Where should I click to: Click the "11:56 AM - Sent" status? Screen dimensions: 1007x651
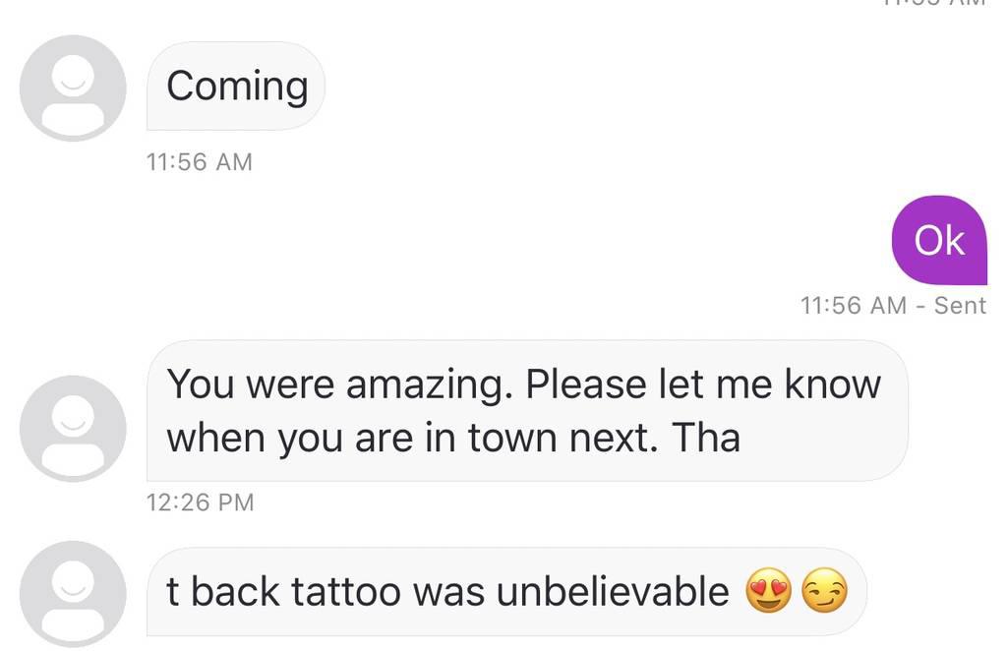[893, 305]
